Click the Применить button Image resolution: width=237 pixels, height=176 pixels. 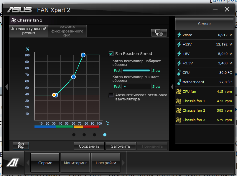point(152,146)
